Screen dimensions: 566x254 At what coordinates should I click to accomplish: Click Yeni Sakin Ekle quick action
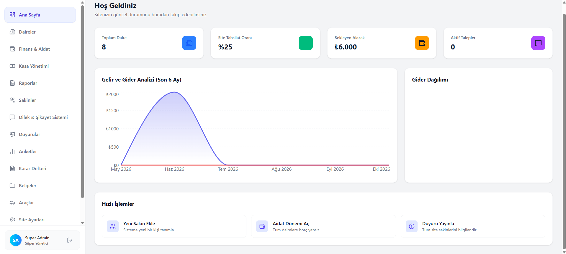[x=174, y=226]
